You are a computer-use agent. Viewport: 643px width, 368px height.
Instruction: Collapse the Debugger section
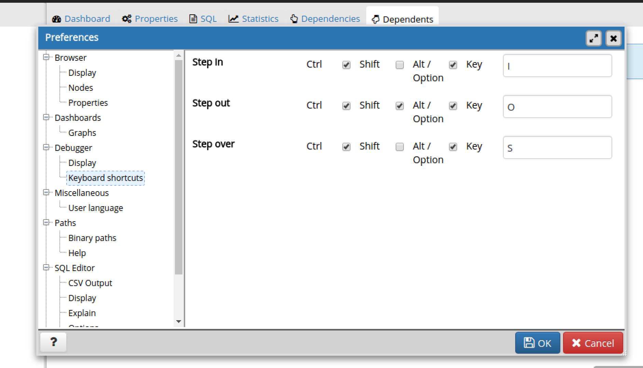tap(46, 147)
